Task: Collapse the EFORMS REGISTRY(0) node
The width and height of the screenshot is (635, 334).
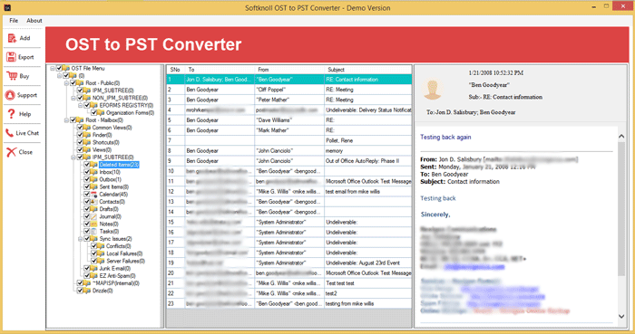Action: (80, 105)
